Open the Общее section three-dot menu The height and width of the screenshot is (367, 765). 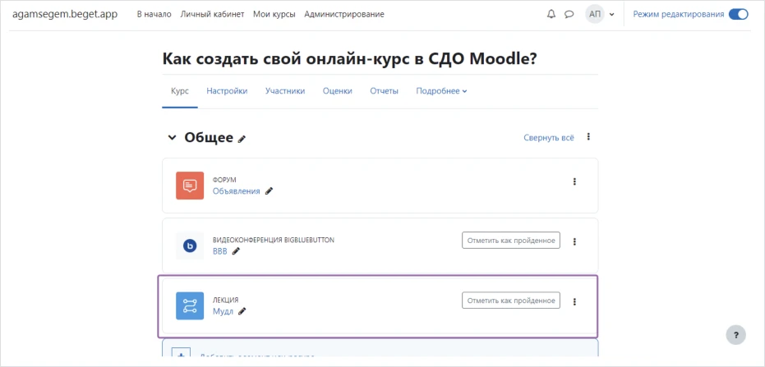pyautogui.click(x=588, y=137)
